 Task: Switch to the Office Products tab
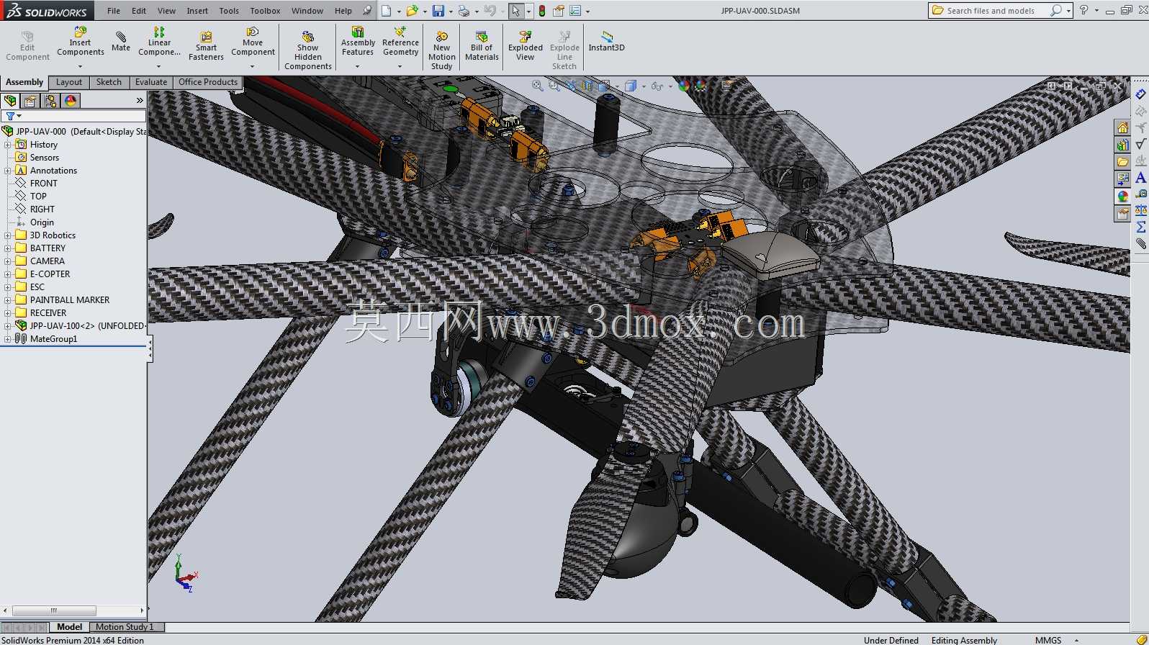point(208,82)
